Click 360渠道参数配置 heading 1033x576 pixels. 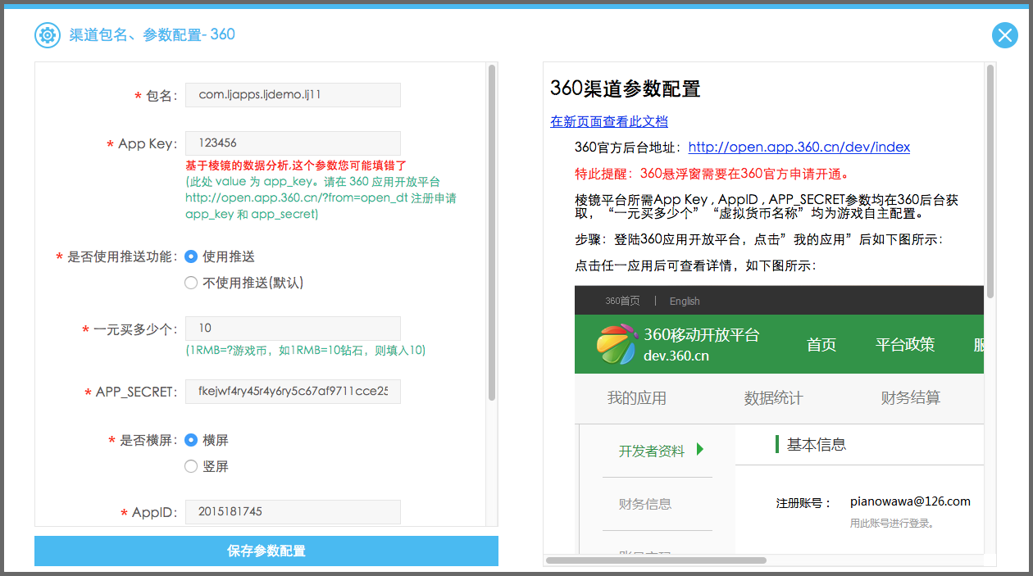(626, 88)
